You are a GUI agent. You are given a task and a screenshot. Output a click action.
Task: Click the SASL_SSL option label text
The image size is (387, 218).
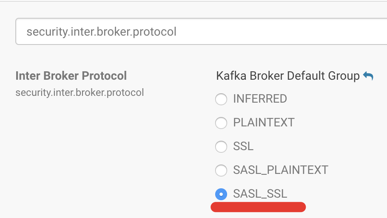260,194
